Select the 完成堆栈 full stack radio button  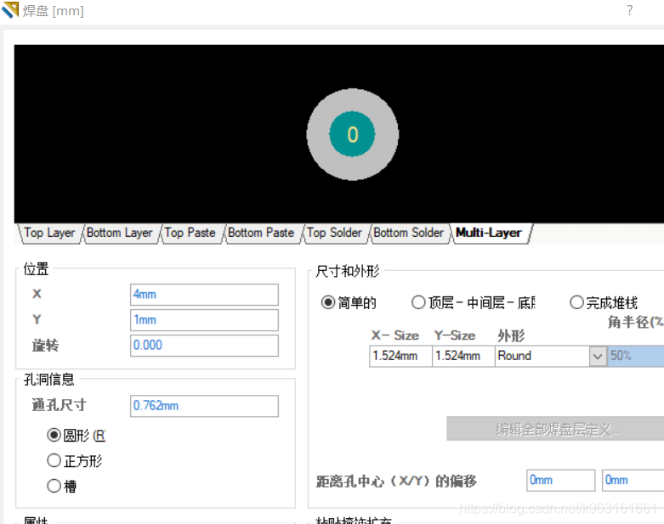click(576, 302)
